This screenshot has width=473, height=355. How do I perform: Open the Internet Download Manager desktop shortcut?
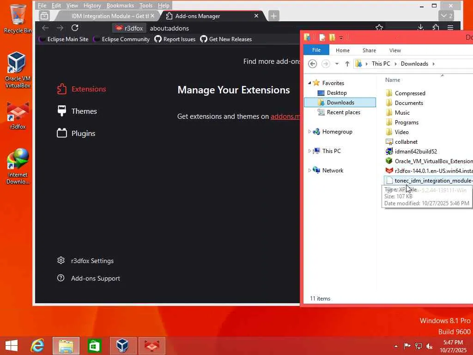point(18,166)
